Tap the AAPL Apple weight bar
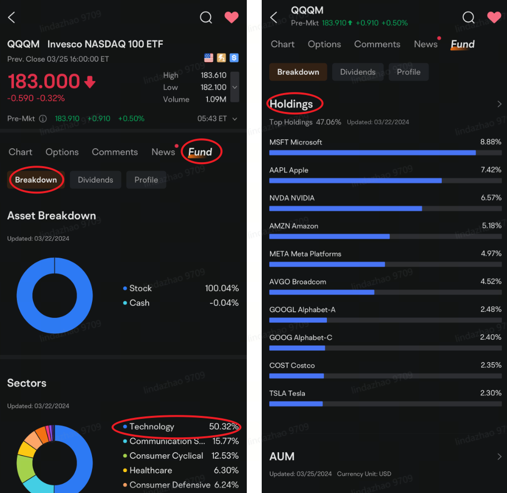 point(386,181)
